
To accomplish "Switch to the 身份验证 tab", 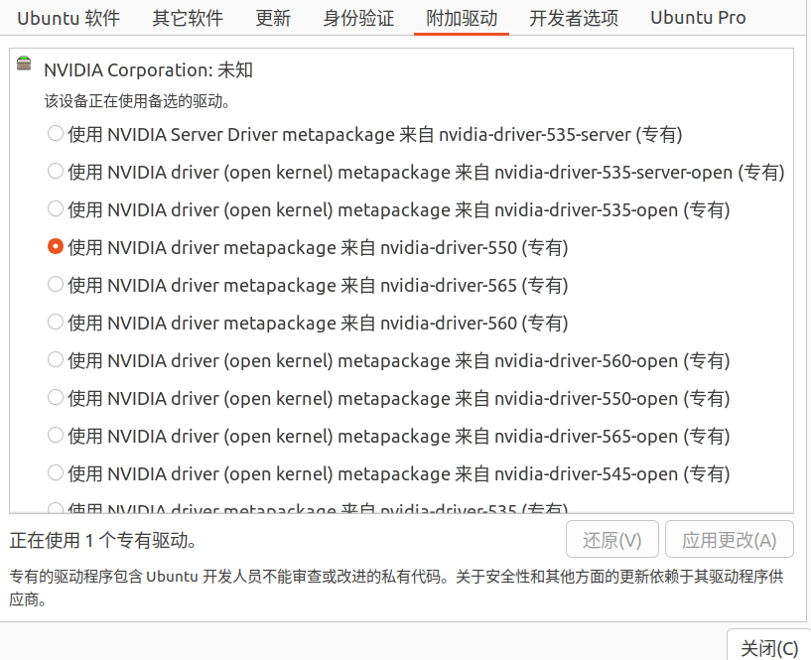I will (358, 18).
